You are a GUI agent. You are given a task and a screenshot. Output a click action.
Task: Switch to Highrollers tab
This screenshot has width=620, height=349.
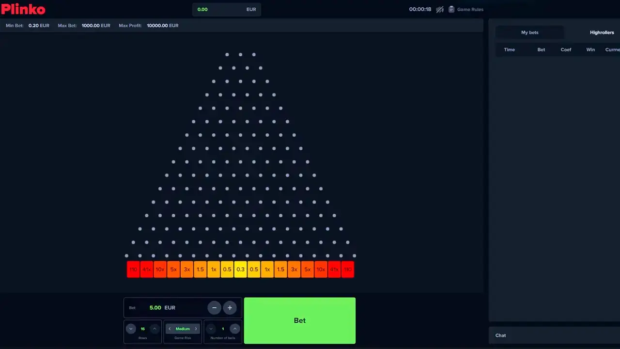click(x=602, y=32)
